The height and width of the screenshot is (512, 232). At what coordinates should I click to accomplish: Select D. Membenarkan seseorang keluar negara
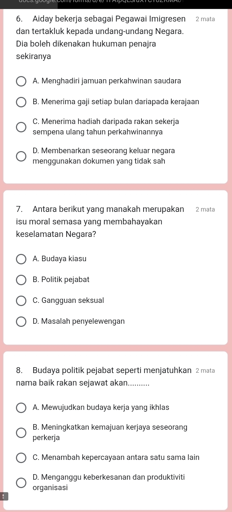tap(21, 156)
